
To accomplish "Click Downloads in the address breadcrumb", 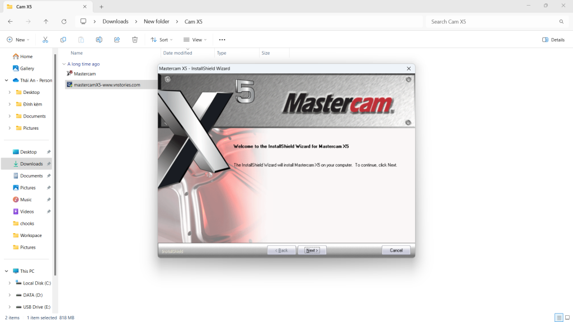I will (115, 22).
